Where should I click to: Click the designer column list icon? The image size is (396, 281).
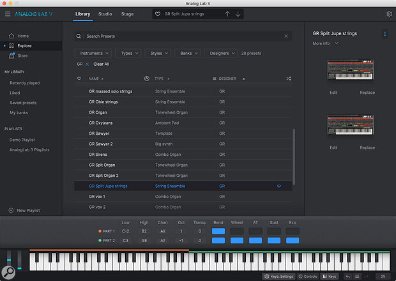click(x=215, y=79)
